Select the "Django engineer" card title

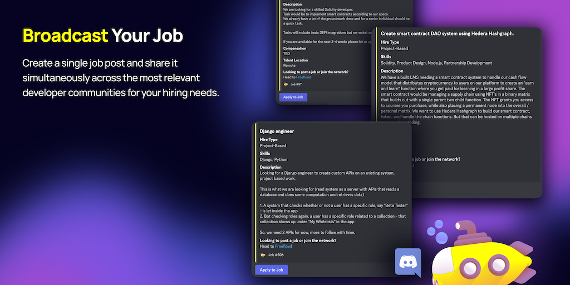[277, 131]
